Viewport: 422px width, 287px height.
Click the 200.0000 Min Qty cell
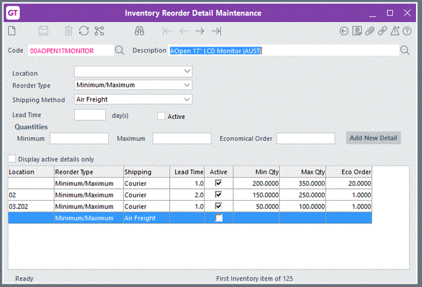[x=256, y=184]
